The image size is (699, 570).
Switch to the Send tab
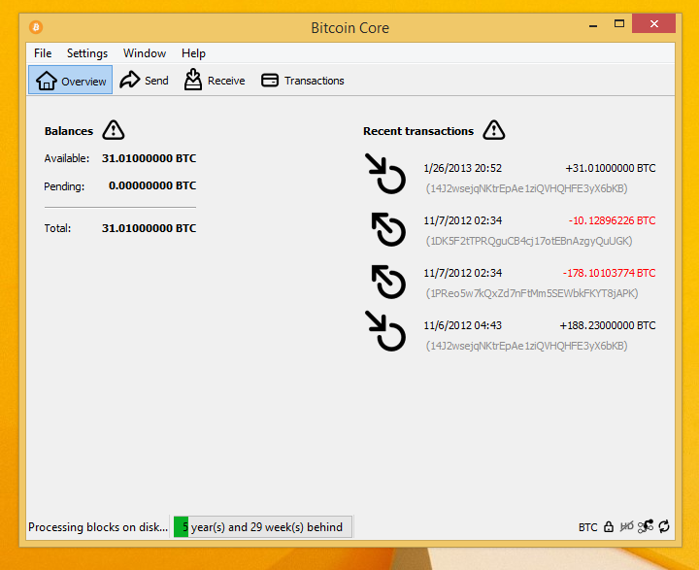coord(144,81)
